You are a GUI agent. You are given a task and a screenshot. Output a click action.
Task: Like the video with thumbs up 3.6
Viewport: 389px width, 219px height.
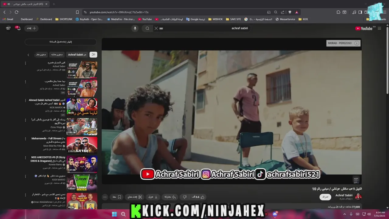click(198, 197)
